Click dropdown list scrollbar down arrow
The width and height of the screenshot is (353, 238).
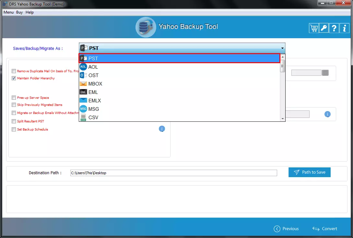[283, 119]
